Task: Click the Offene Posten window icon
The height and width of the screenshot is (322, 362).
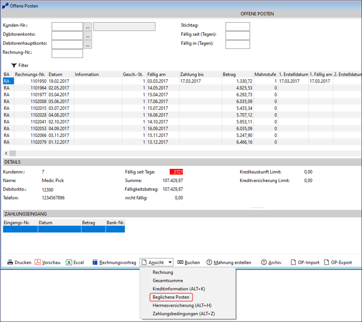Action: pyautogui.click(x=5, y=6)
